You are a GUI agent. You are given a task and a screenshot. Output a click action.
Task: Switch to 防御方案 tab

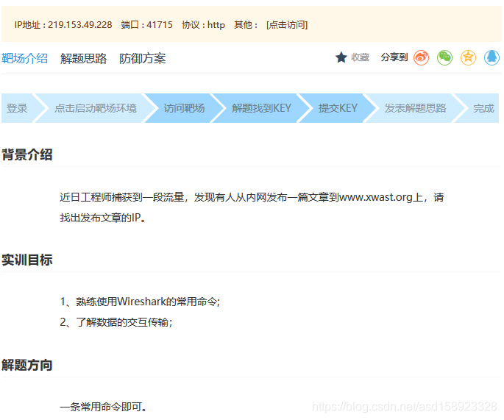(143, 59)
